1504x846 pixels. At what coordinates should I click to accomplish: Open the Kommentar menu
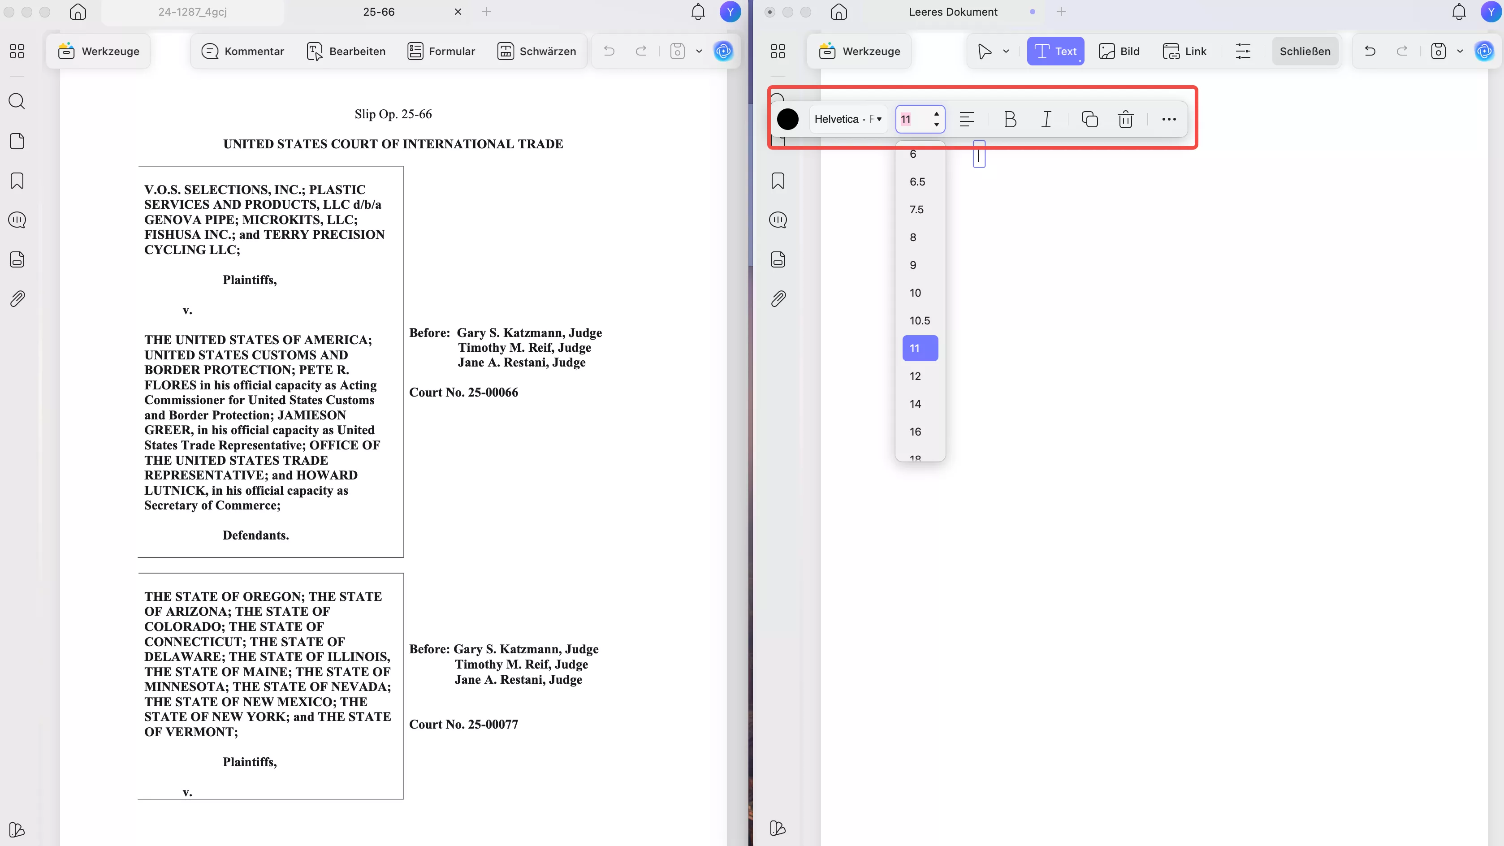242,52
